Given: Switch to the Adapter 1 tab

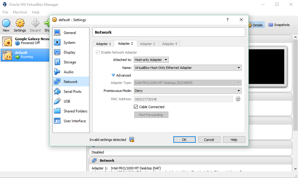Looking at the screenshot, I should coord(104,44).
